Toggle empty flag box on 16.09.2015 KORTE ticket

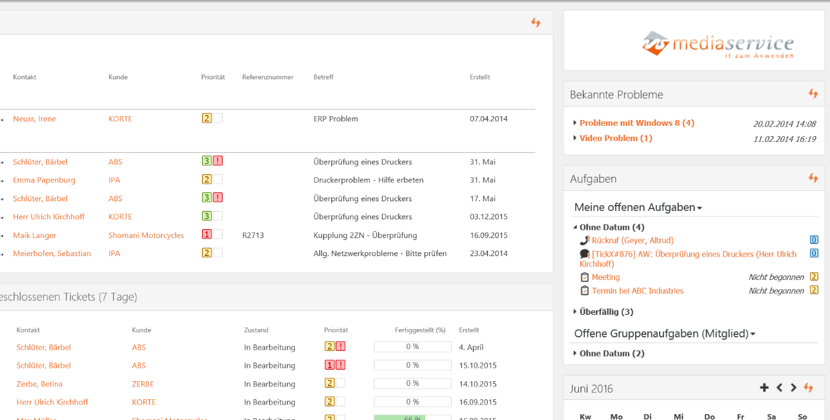pyautogui.click(x=341, y=402)
